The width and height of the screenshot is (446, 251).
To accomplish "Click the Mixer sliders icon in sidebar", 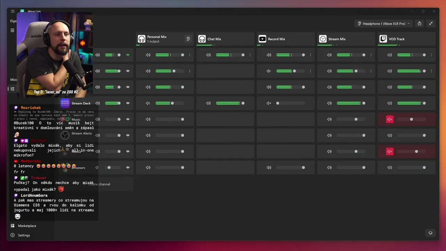I will pyautogui.click(x=13, y=89).
